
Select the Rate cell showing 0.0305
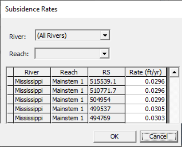click(146, 109)
